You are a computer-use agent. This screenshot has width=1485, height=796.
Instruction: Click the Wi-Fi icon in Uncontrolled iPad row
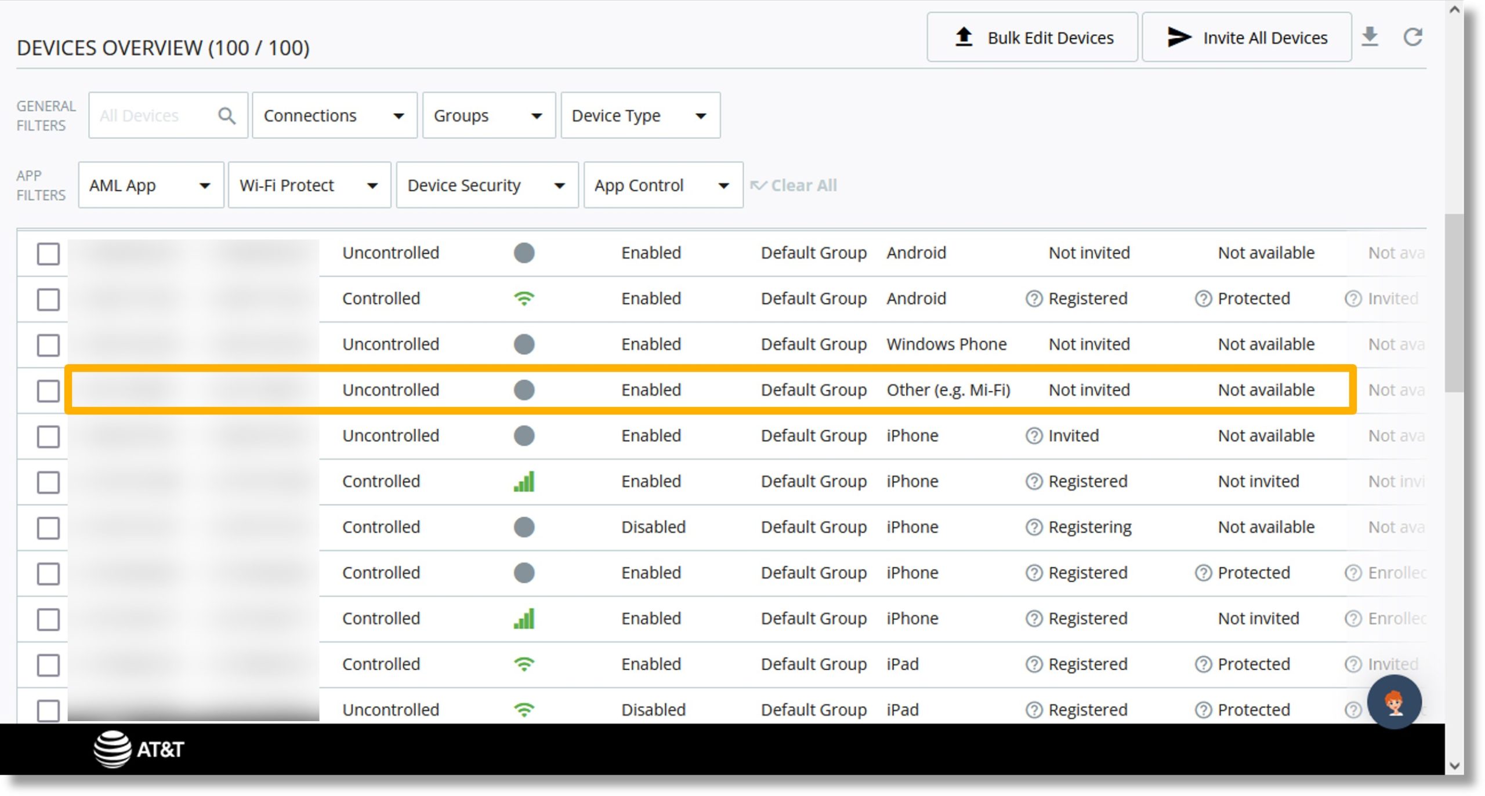click(524, 710)
